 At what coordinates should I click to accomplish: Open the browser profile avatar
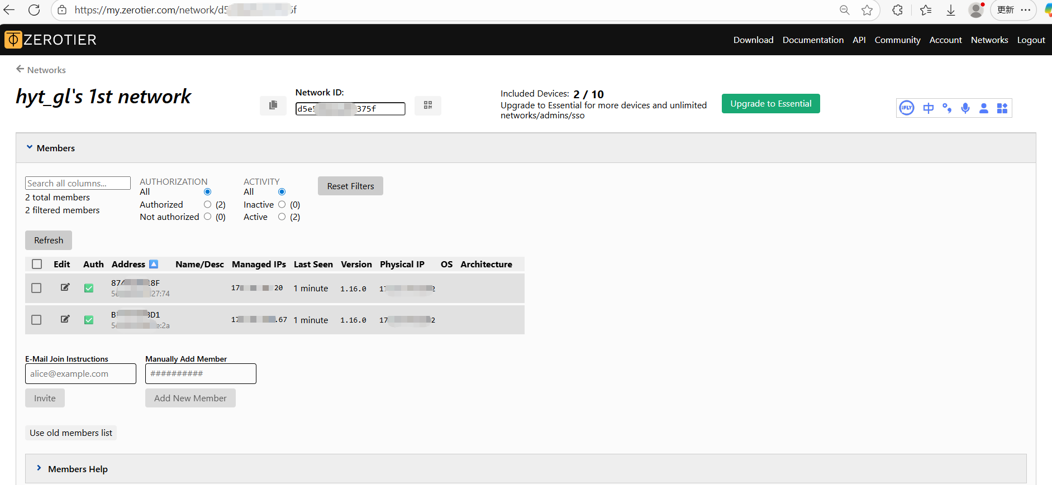[976, 10]
